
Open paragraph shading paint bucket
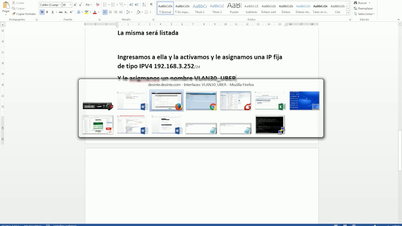coord(138,12)
